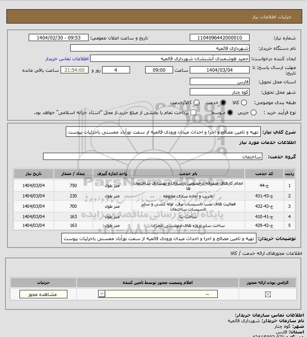Click service name ساخت بنا
Image resolution: width=307 pixels, height=337 pixels.
188,217
